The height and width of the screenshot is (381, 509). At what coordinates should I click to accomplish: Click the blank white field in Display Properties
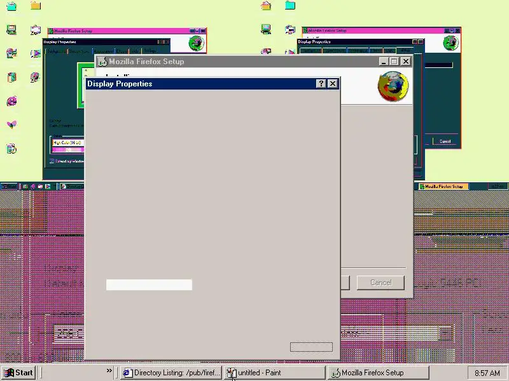pyautogui.click(x=149, y=284)
